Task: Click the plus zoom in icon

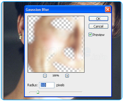Action: coord(67,76)
